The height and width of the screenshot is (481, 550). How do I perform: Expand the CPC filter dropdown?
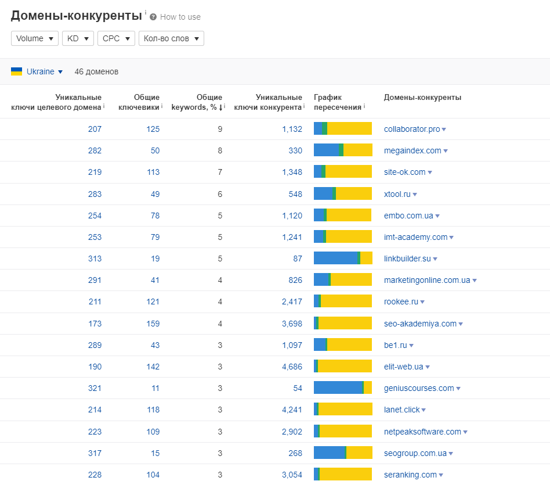(x=116, y=38)
